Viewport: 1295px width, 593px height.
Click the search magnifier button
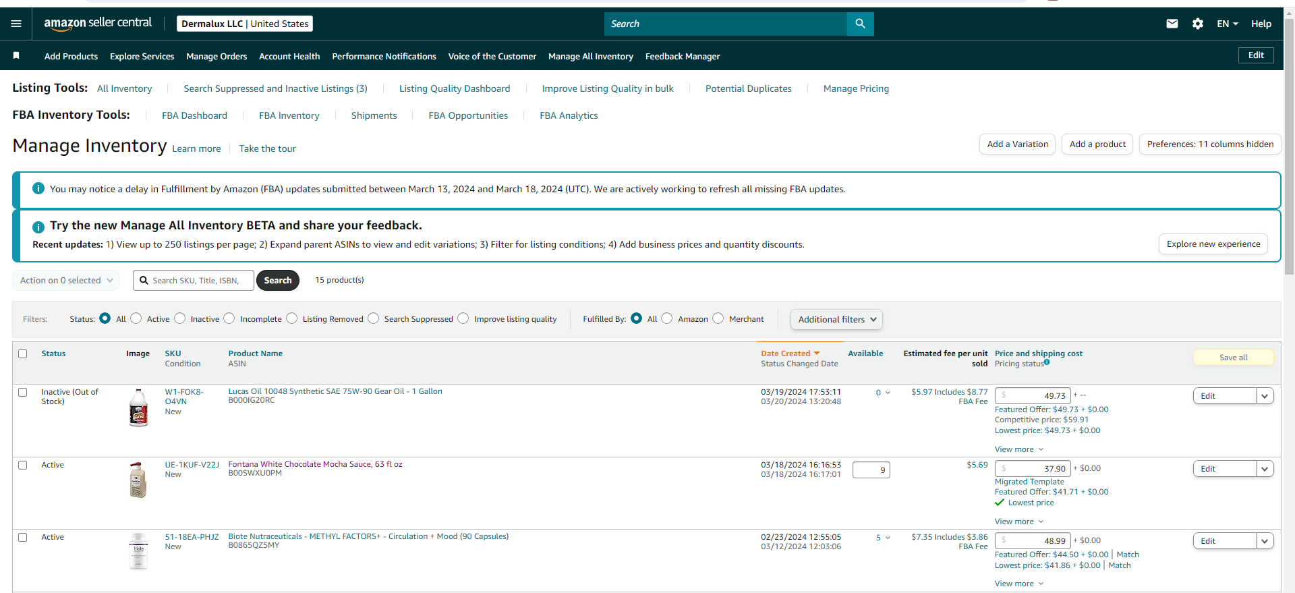point(860,24)
